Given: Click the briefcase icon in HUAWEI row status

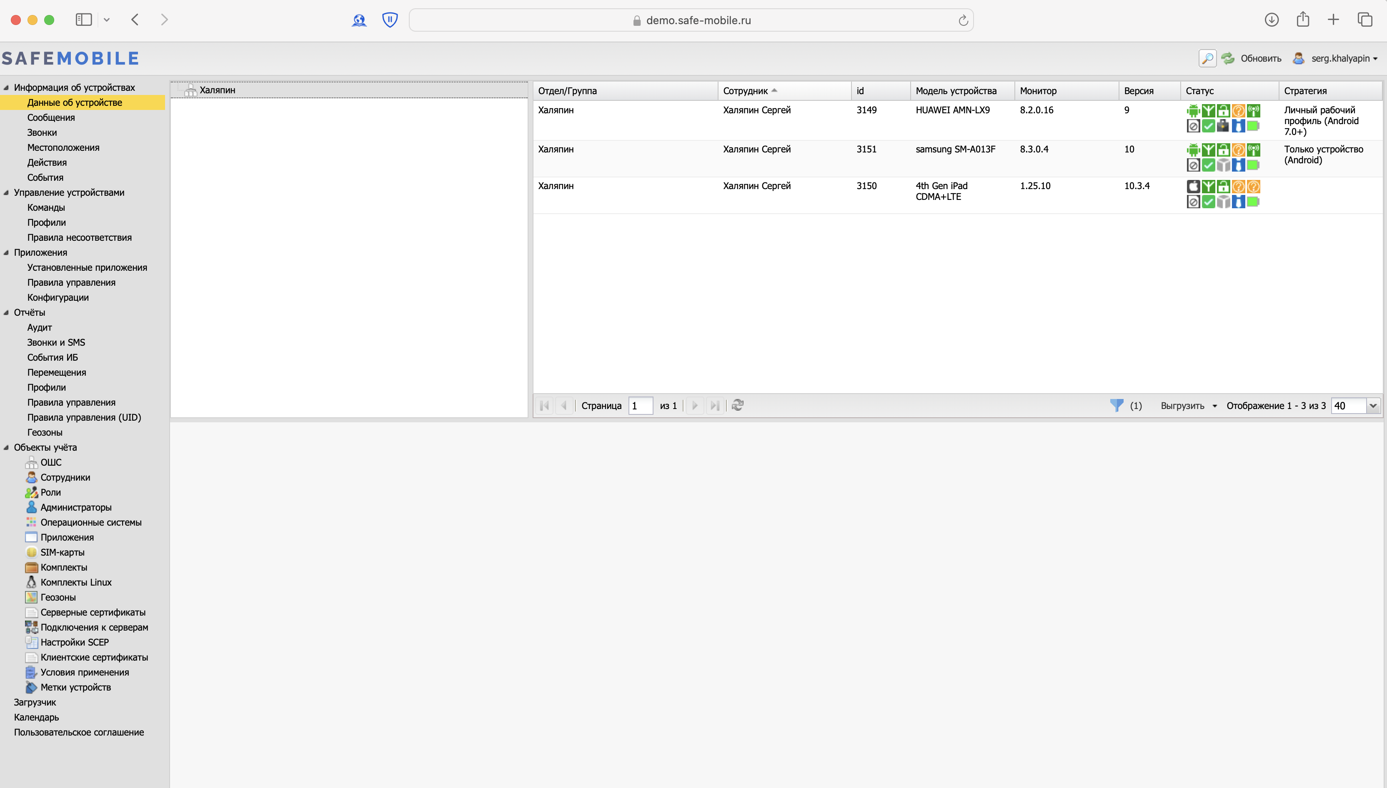Looking at the screenshot, I should pos(1223,126).
